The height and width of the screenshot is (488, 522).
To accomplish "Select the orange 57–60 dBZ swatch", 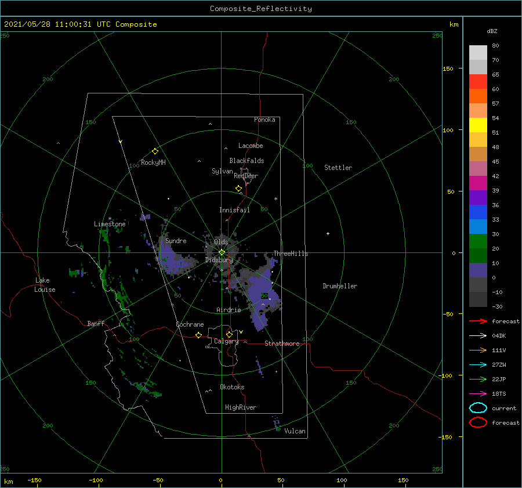I will (478, 96).
